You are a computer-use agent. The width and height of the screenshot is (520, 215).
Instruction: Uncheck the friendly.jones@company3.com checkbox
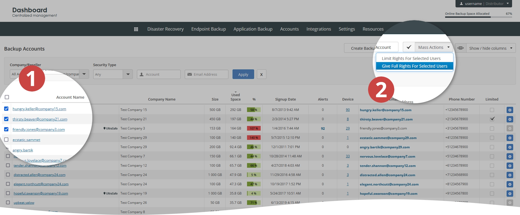coord(6,129)
